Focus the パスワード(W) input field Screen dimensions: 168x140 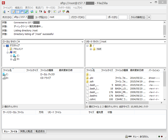pos(96,17)
